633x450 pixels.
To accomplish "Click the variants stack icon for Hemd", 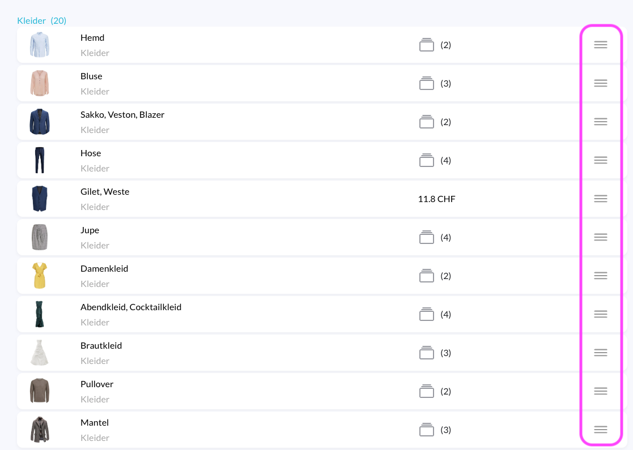I will [427, 45].
